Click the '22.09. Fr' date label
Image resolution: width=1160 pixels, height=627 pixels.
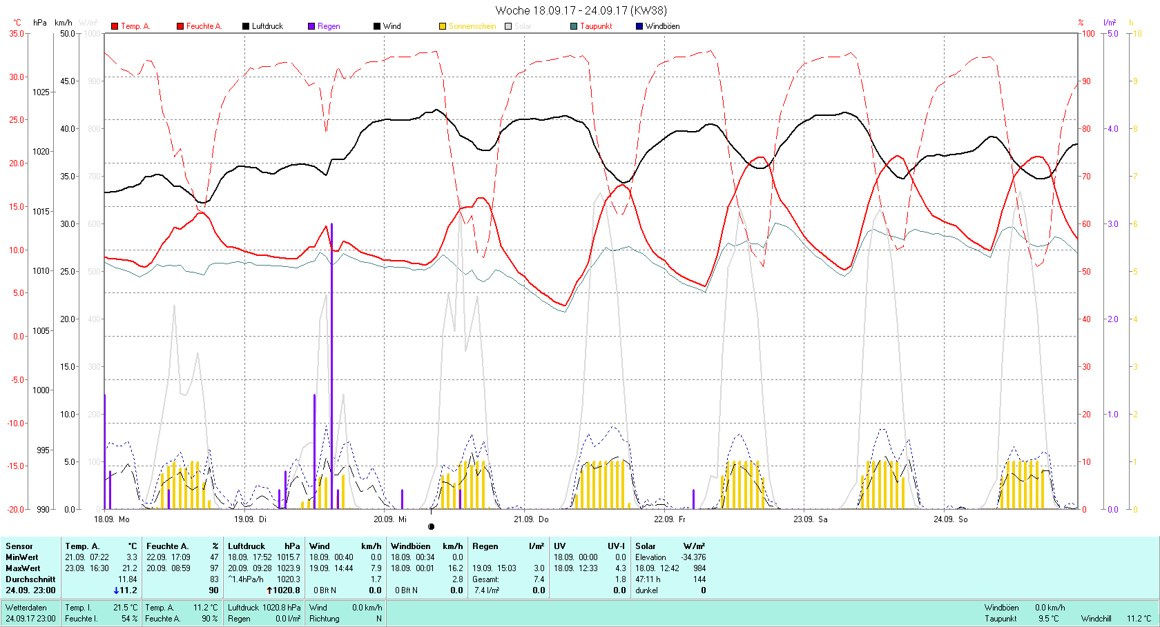670,519
